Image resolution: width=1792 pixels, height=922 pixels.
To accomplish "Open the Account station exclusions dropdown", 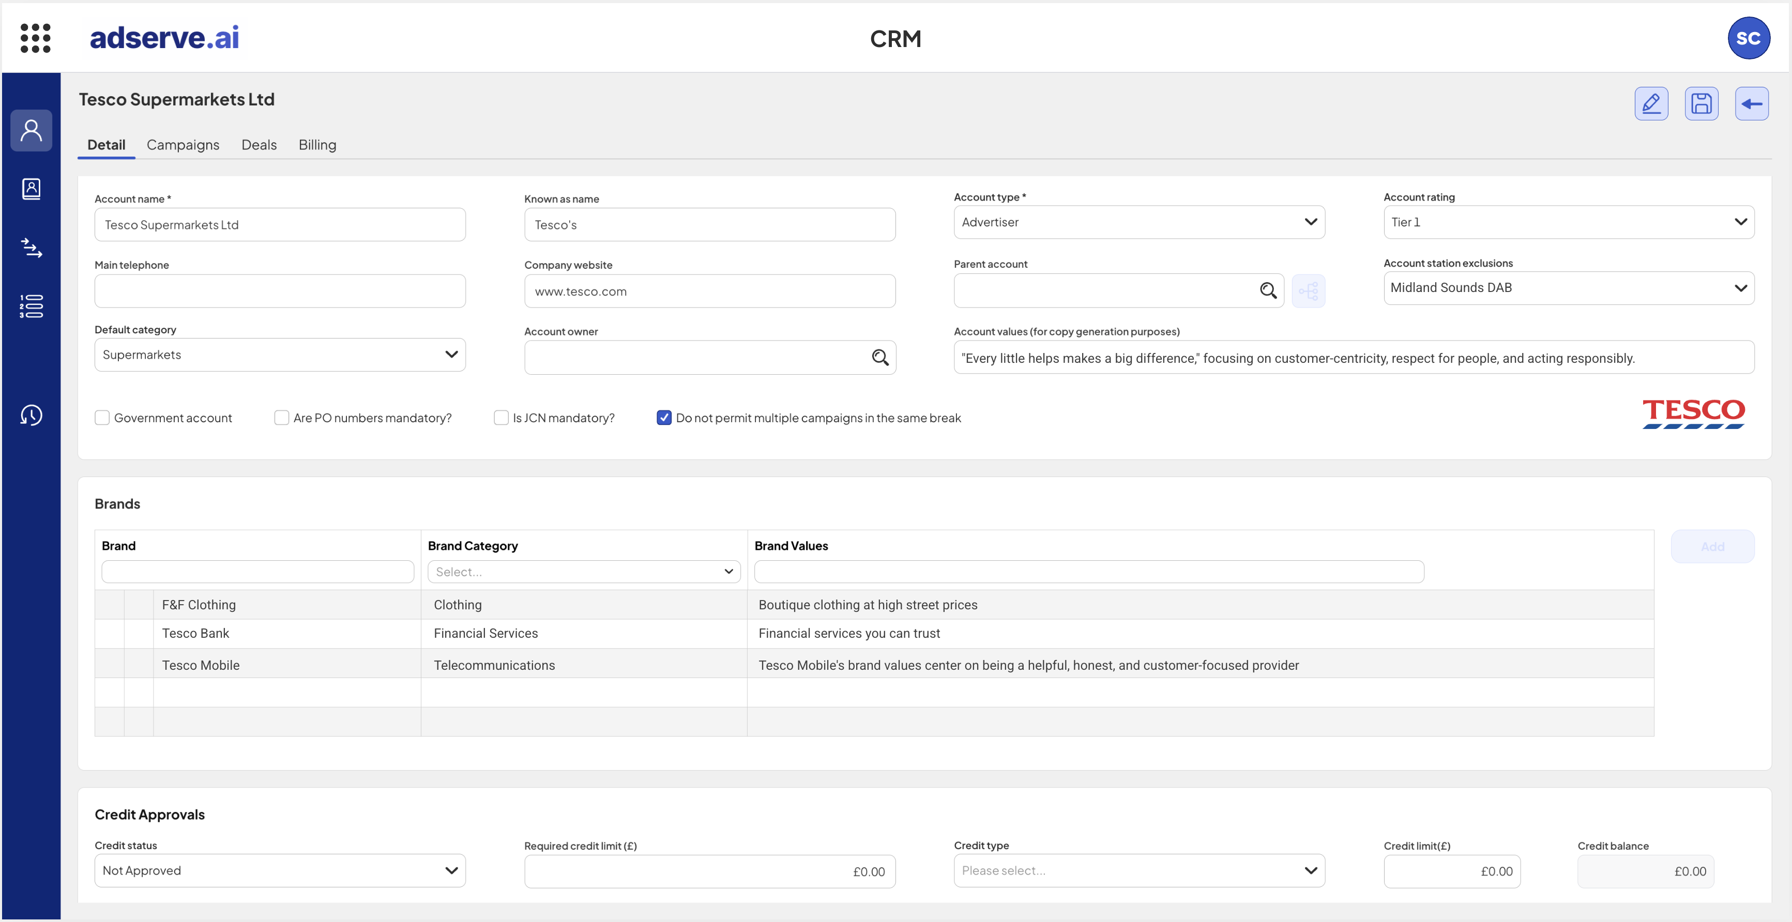I will click(1569, 288).
